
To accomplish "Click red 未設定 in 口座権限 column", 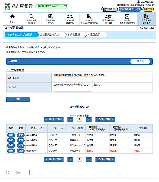I will click(x=137, y=151).
